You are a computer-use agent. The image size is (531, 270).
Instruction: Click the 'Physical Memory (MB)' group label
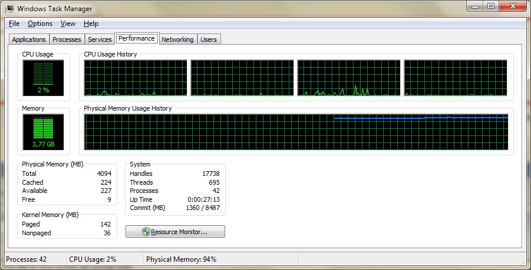[52, 164]
